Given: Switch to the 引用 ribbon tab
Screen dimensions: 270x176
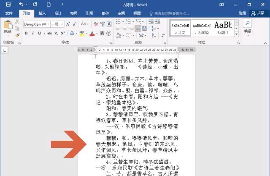Looking at the screenshot, I should (89, 13).
